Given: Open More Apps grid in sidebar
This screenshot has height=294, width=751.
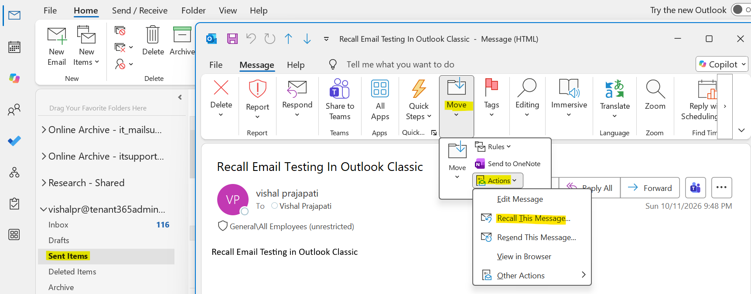Looking at the screenshot, I should tap(14, 235).
